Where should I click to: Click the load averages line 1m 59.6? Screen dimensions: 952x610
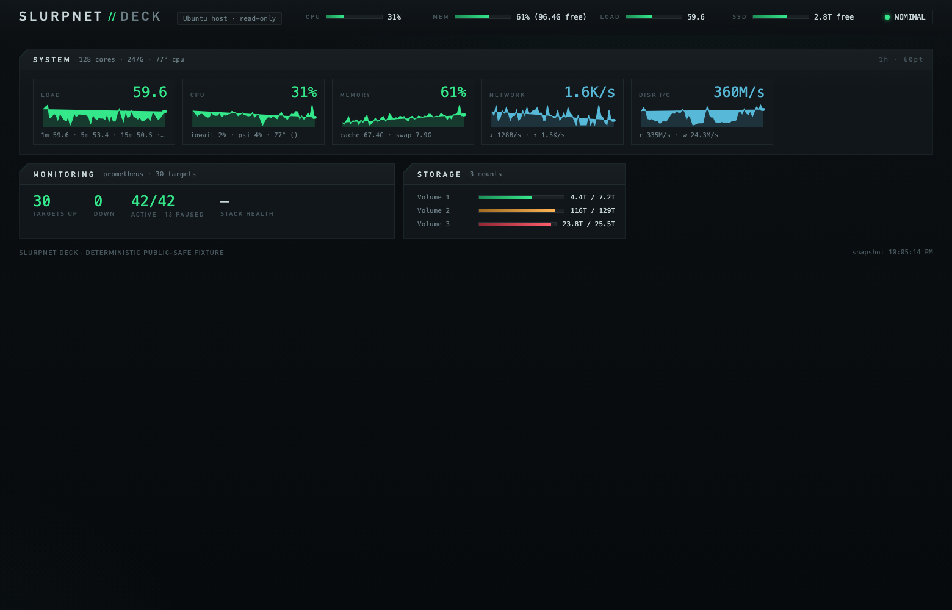click(x=103, y=135)
